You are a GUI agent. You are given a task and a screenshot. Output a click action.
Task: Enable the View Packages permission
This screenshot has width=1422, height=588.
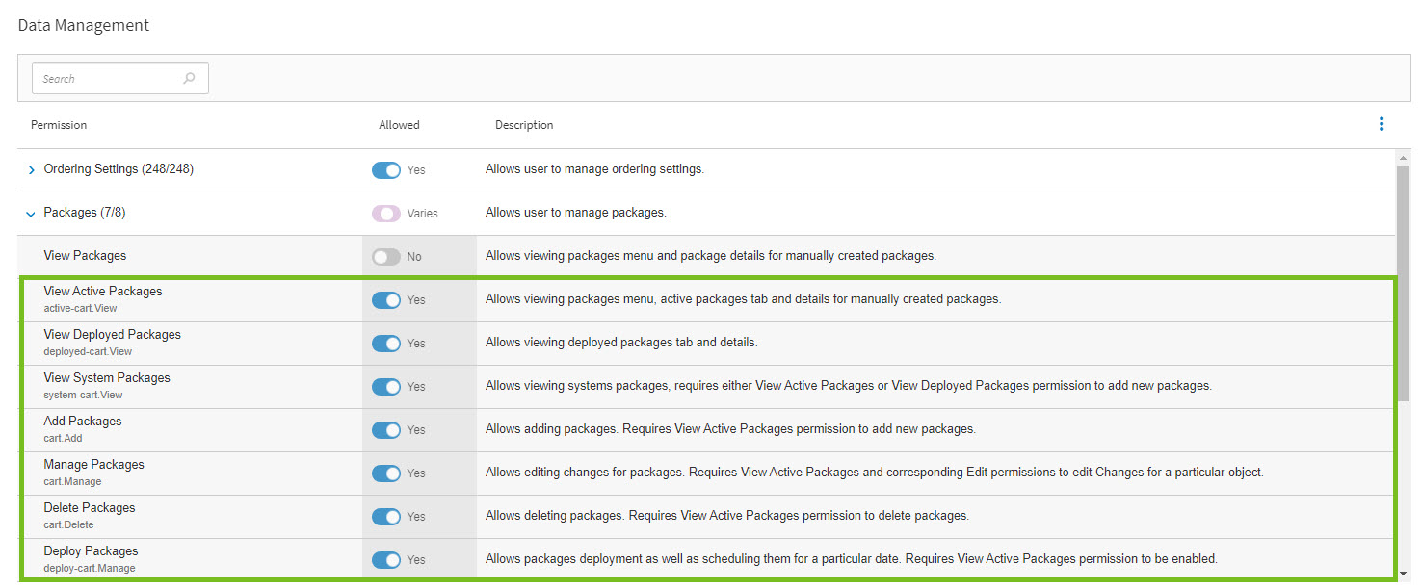[385, 256]
